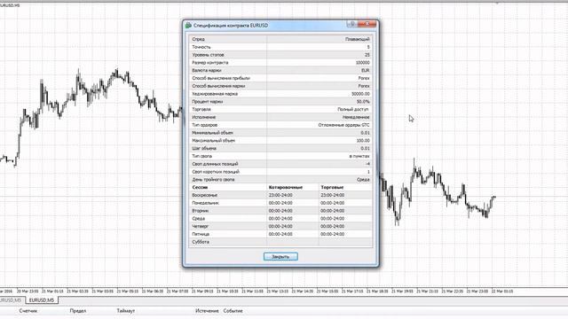Screen dimensions: 568x319
Task: Select the Среда session row
Action: click(x=280, y=219)
